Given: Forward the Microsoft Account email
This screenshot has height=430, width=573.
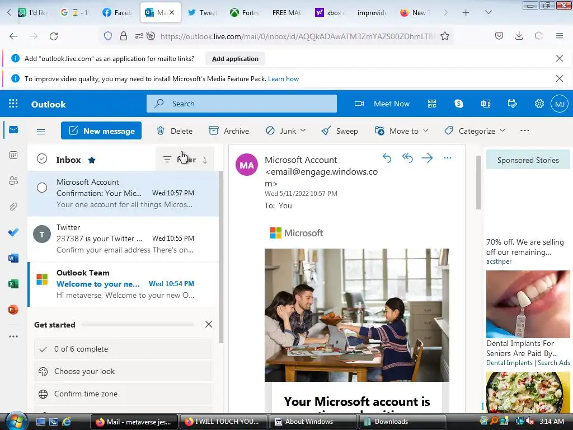Looking at the screenshot, I should point(427,158).
